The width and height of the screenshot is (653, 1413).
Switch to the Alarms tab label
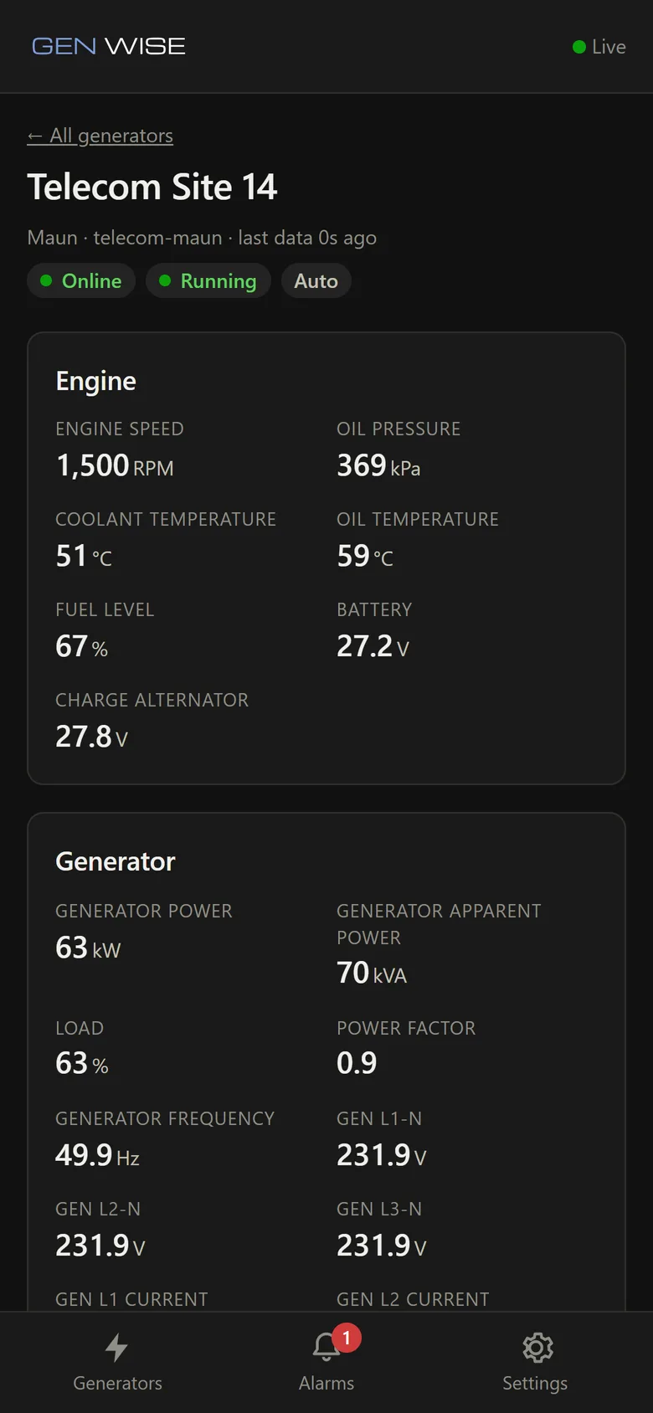point(326,1383)
